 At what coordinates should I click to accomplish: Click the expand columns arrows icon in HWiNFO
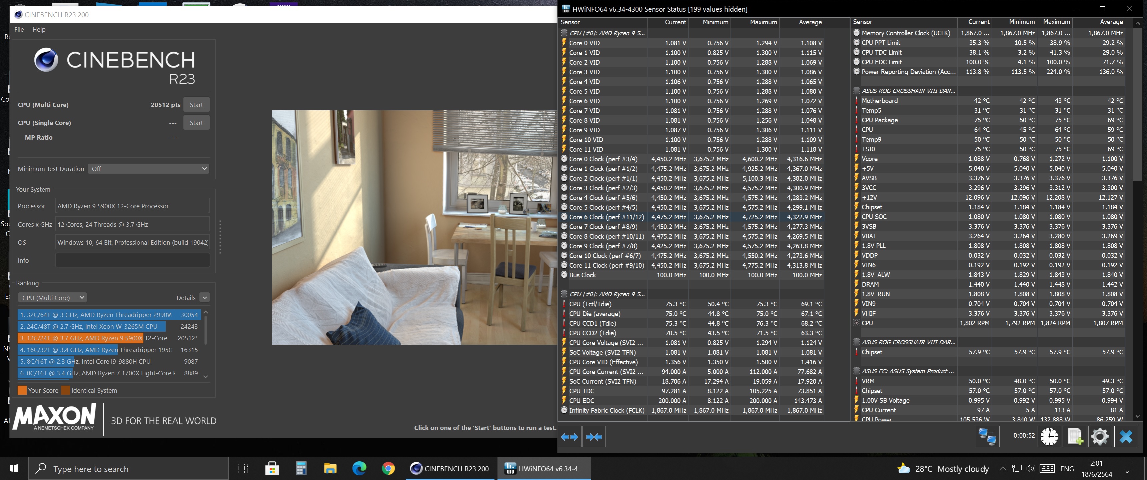click(569, 437)
